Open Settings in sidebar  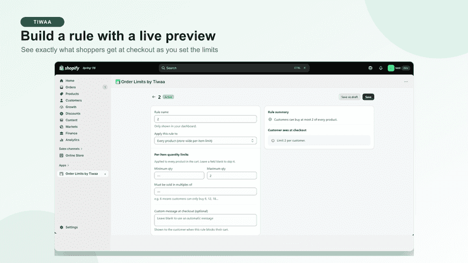tap(71, 227)
